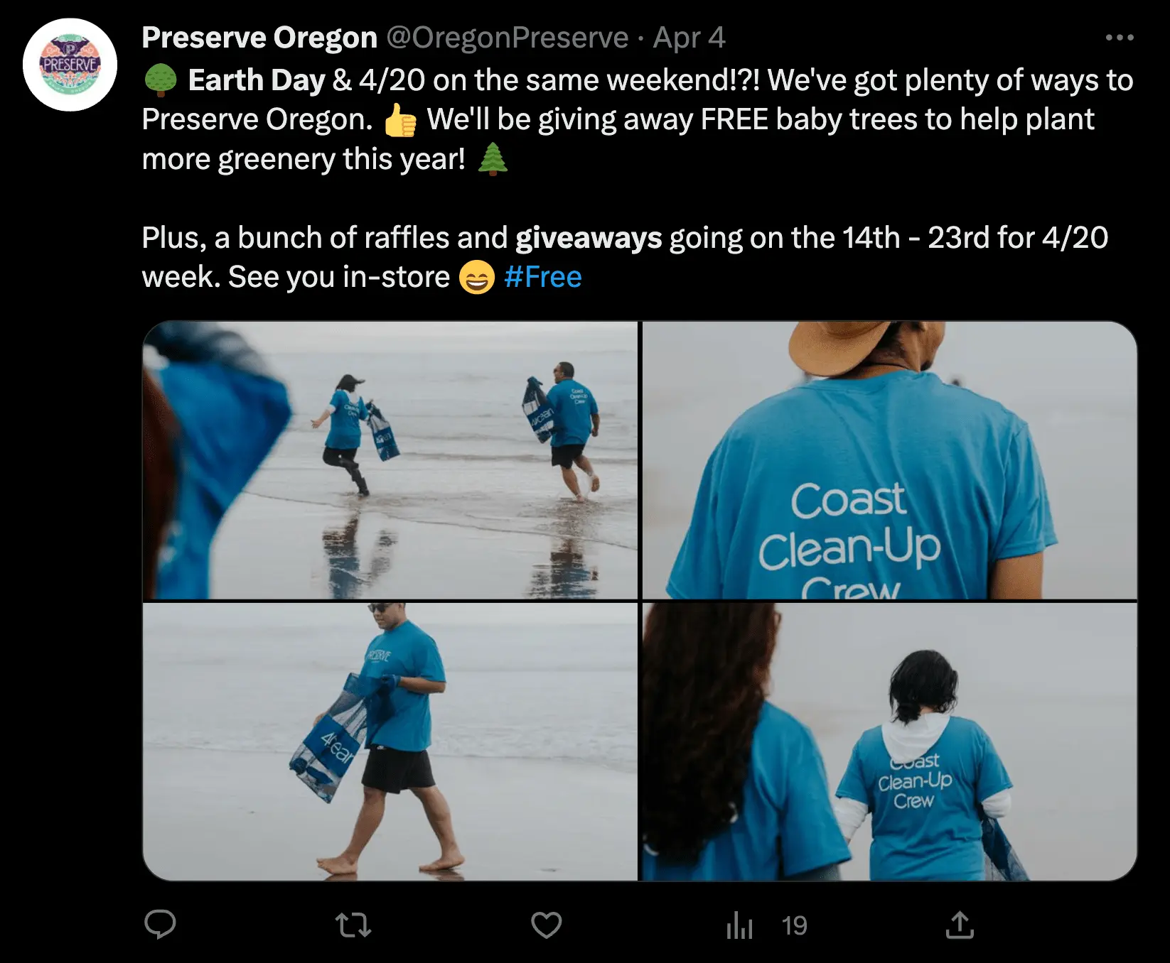1170x963 pixels.
Task: Retweet this Preserve Oregon post
Action: click(x=353, y=925)
